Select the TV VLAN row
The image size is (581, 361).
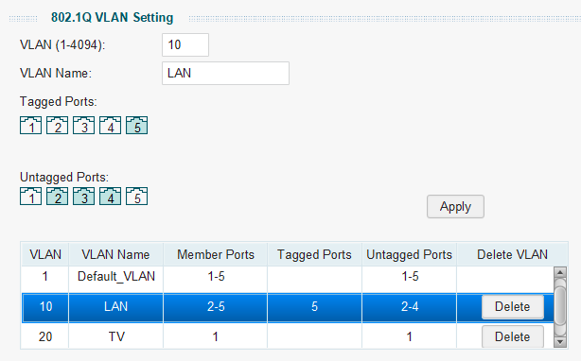[x=288, y=336]
